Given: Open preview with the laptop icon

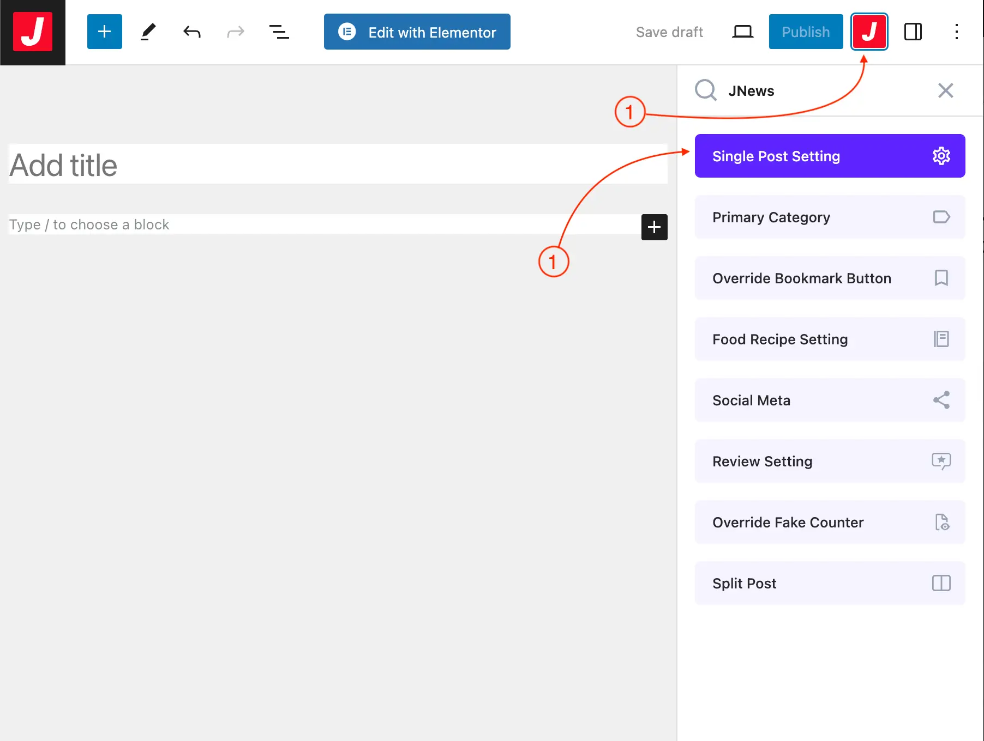Looking at the screenshot, I should pos(742,32).
